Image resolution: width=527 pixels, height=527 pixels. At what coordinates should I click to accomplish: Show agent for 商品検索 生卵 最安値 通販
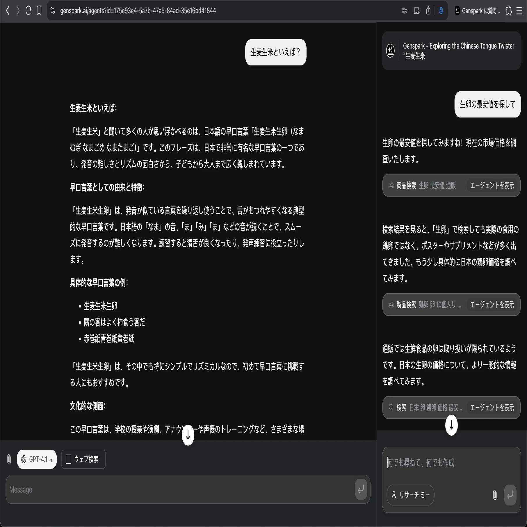coord(492,185)
